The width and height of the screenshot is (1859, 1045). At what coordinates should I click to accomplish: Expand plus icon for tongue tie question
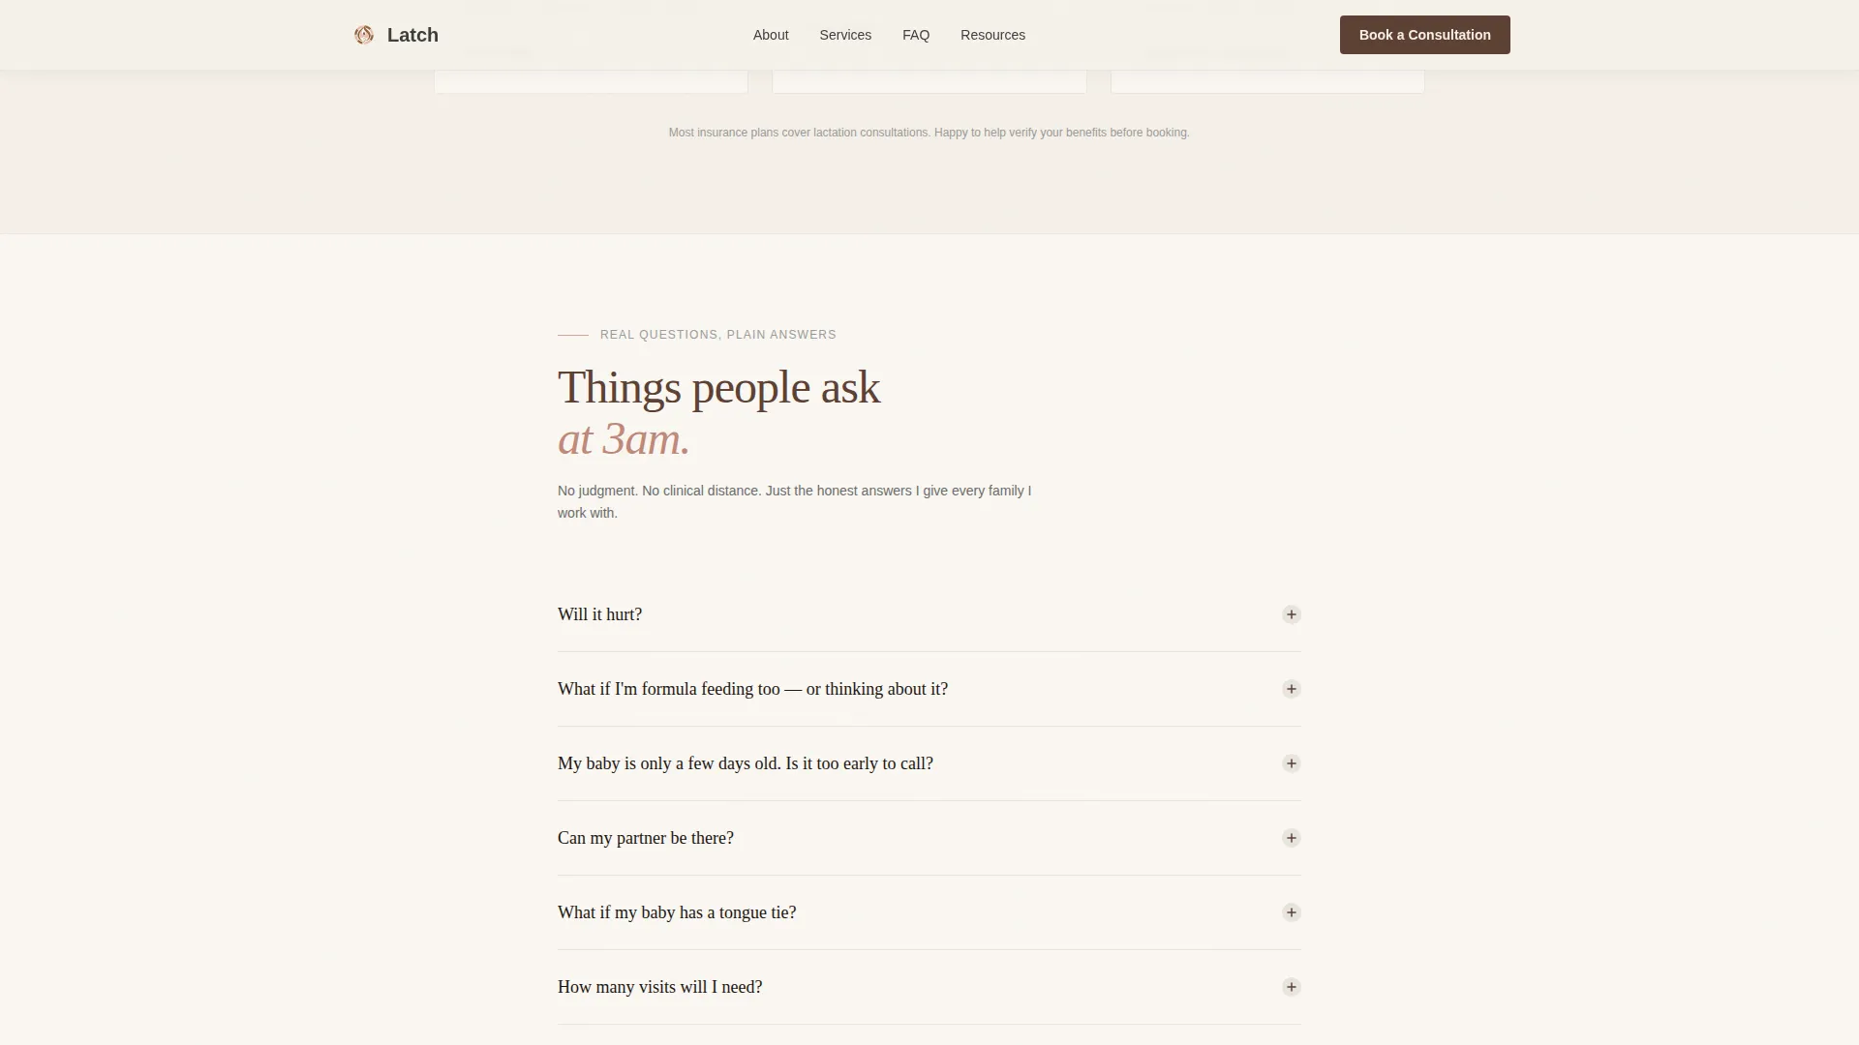1291,912
